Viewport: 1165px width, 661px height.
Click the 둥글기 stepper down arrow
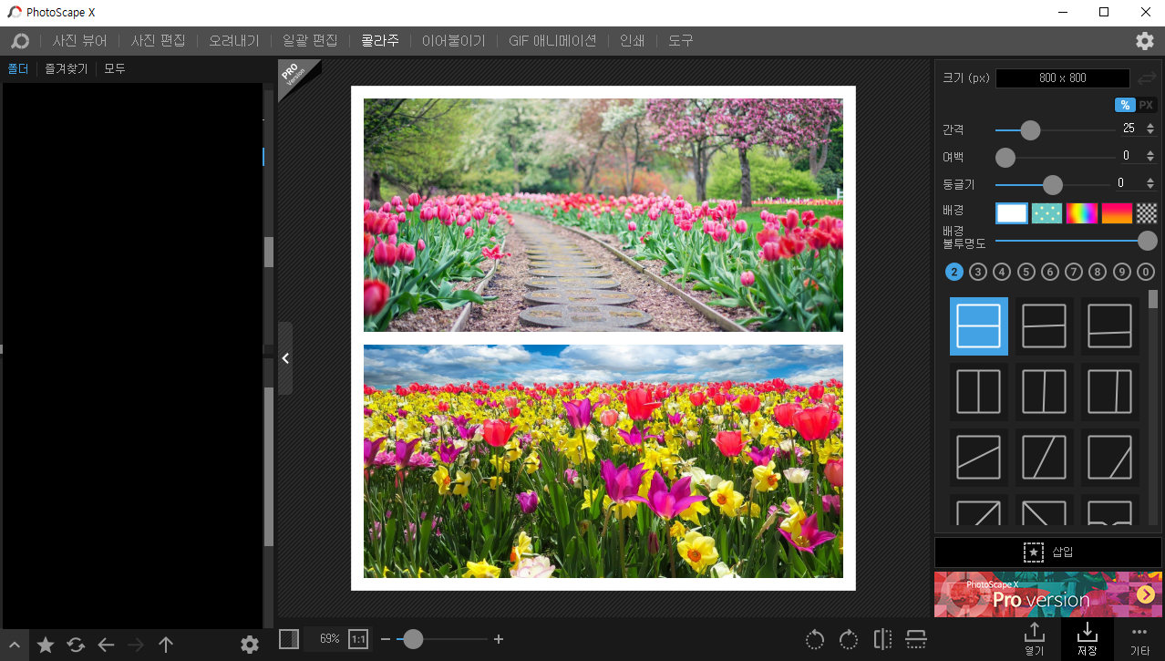1150,187
